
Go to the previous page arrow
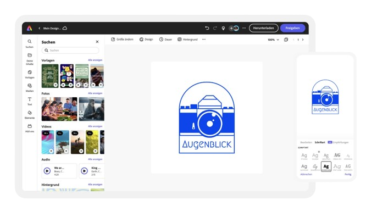point(293,40)
